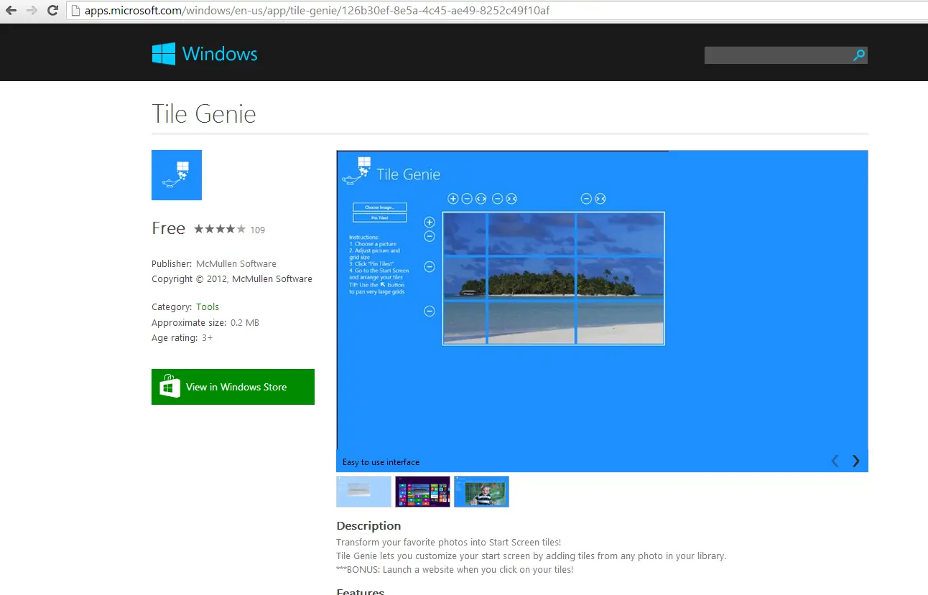Viewport: 928px width, 595px height.
Task: Click the Age rating 3+ text
Action: coord(182,338)
